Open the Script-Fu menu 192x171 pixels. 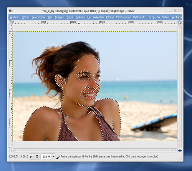click(x=154, y=17)
